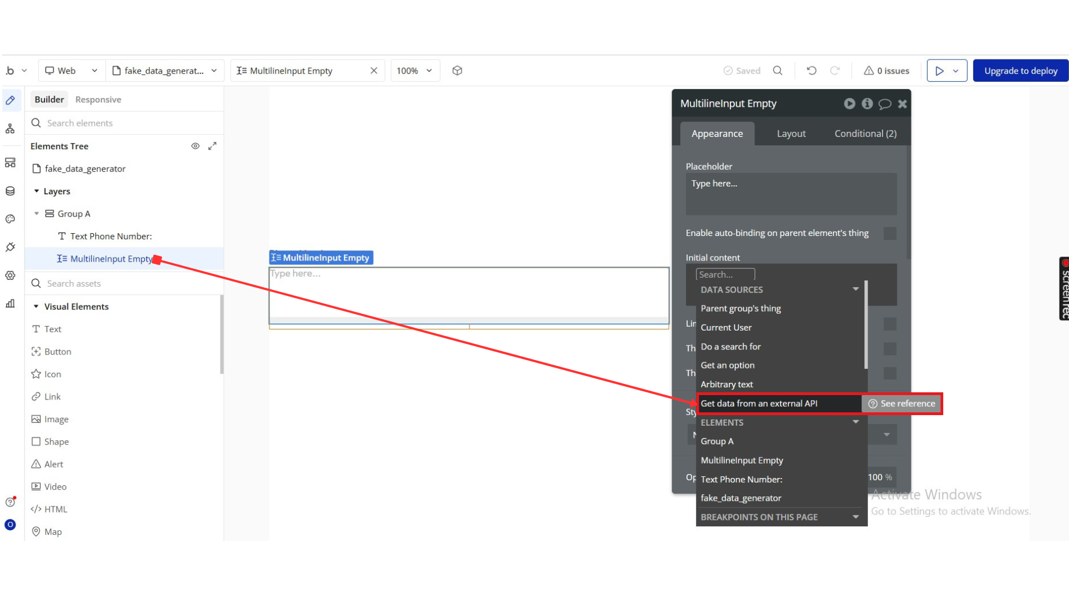
Task: Collapse the Visual Elements section
Action: coord(36,307)
